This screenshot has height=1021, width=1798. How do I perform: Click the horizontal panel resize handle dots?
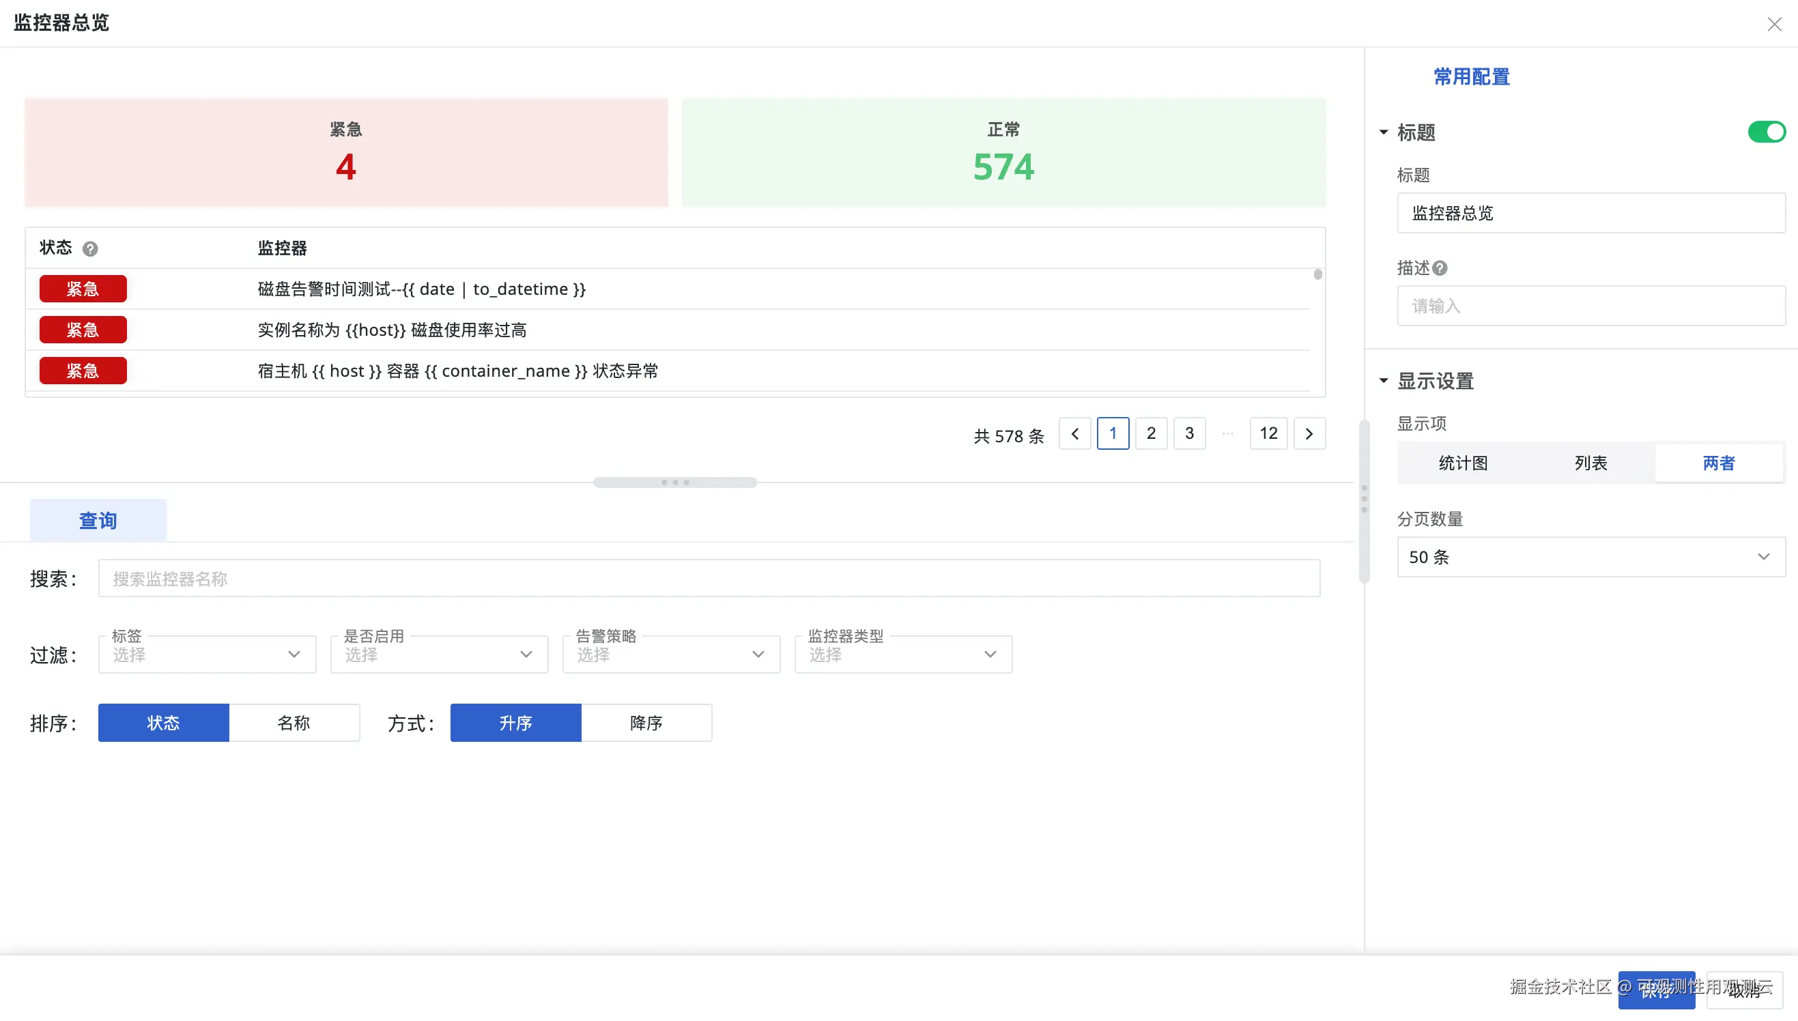click(x=674, y=483)
